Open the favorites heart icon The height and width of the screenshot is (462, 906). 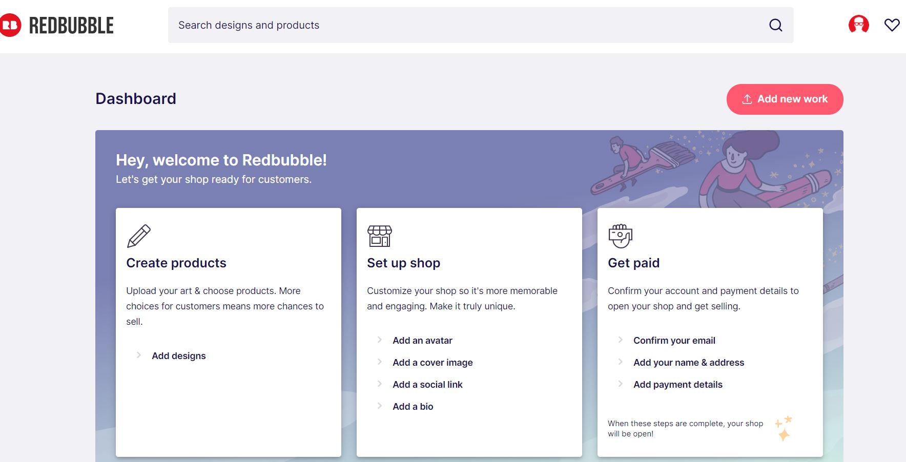coord(892,25)
